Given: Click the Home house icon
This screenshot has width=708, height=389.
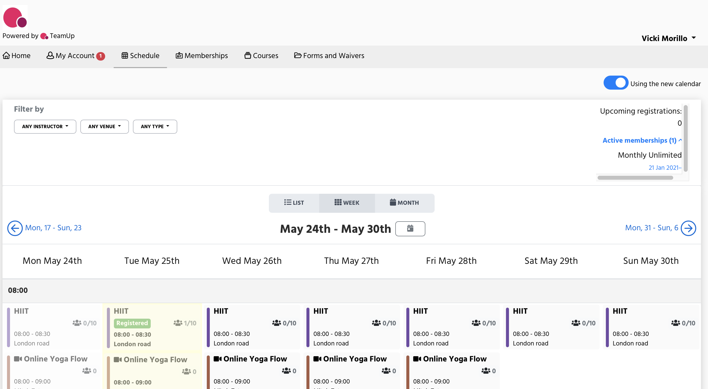Looking at the screenshot, I should click(6, 56).
